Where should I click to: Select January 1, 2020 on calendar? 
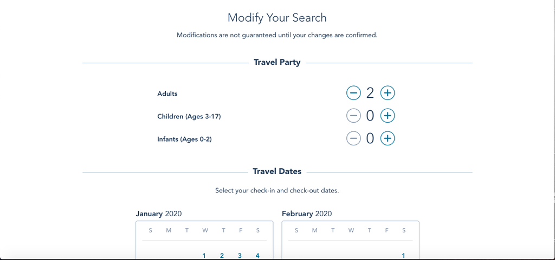(204, 256)
